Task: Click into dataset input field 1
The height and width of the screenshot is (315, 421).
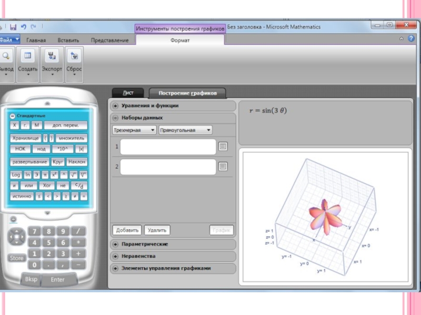Action: click(168, 147)
